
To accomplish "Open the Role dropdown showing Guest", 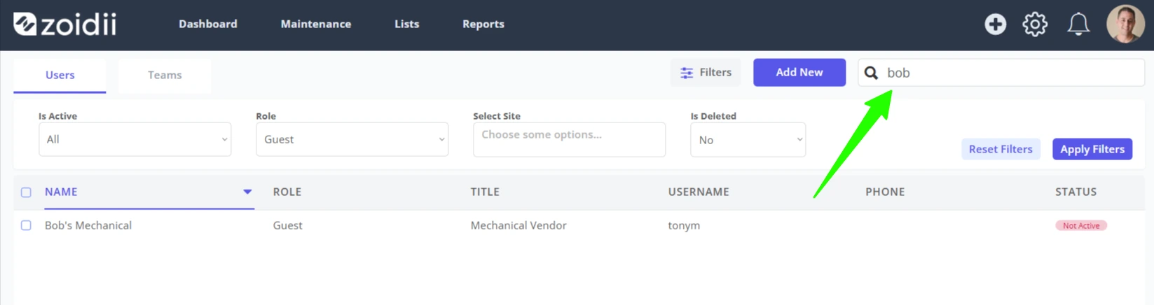I will 352,139.
